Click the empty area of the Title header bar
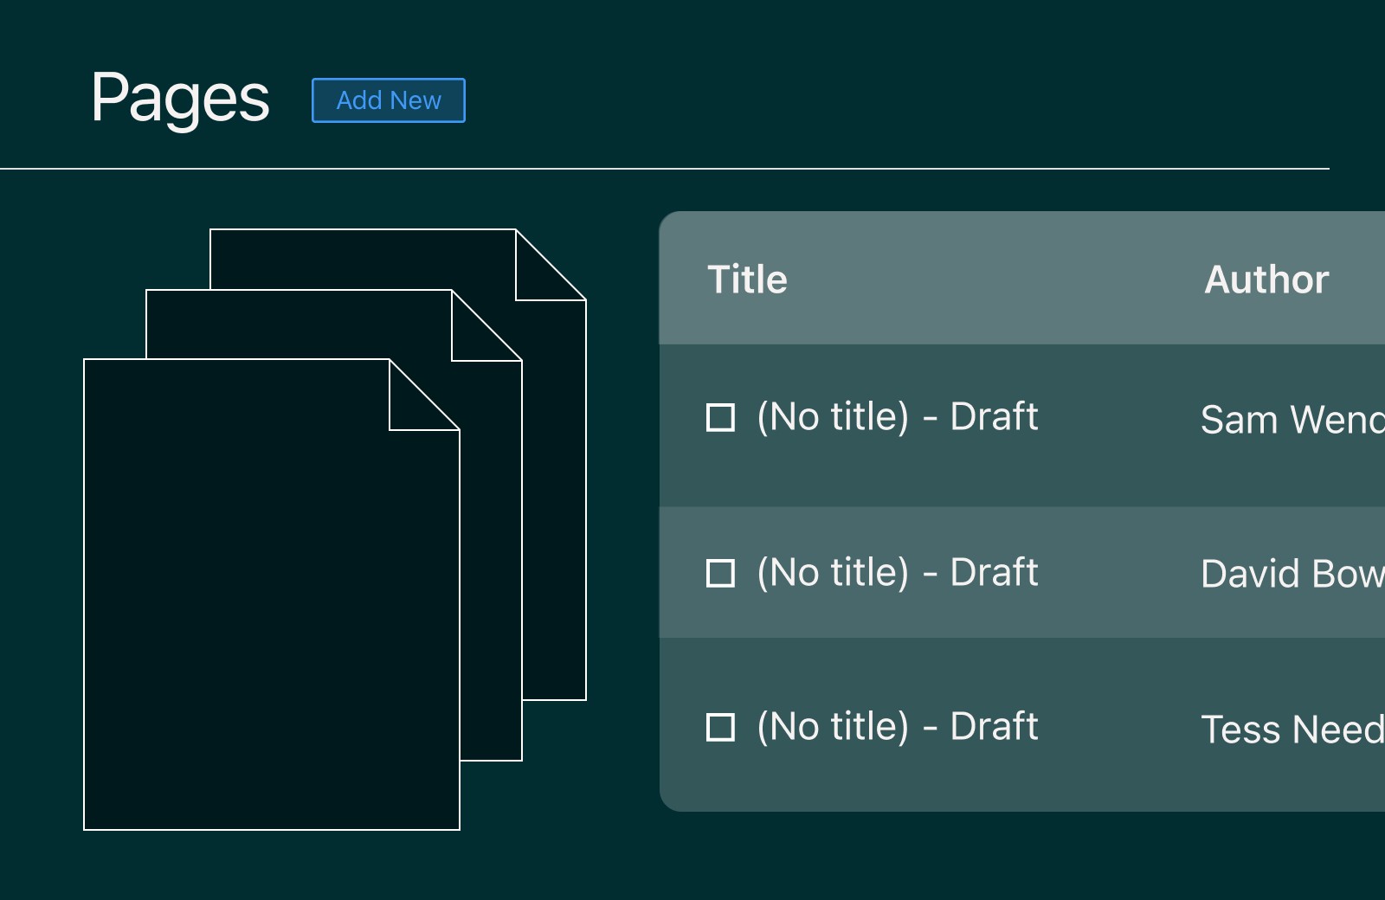Viewport: 1385px width, 900px height. pyautogui.click(x=995, y=280)
